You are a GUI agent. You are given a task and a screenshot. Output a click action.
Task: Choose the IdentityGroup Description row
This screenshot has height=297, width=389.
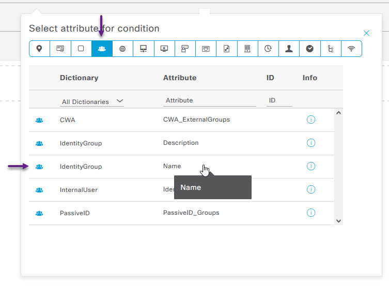tap(181, 143)
